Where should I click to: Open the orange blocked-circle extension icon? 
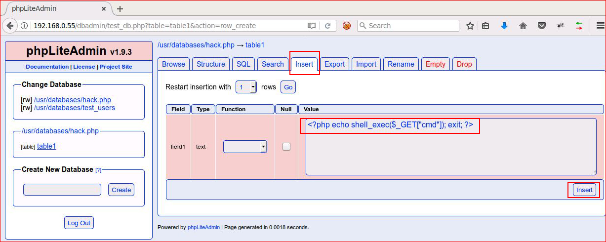[347, 26]
